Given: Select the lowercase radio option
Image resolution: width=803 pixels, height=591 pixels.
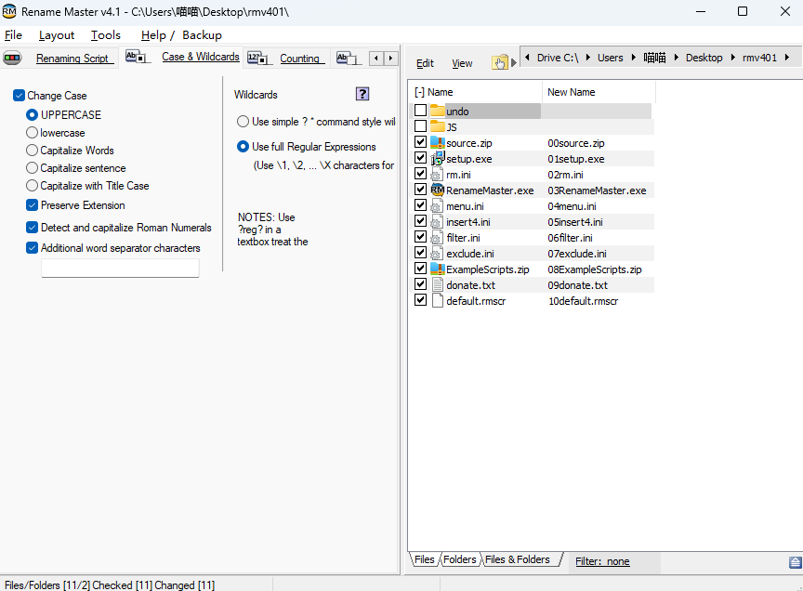Looking at the screenshot, I should point(33,133).
